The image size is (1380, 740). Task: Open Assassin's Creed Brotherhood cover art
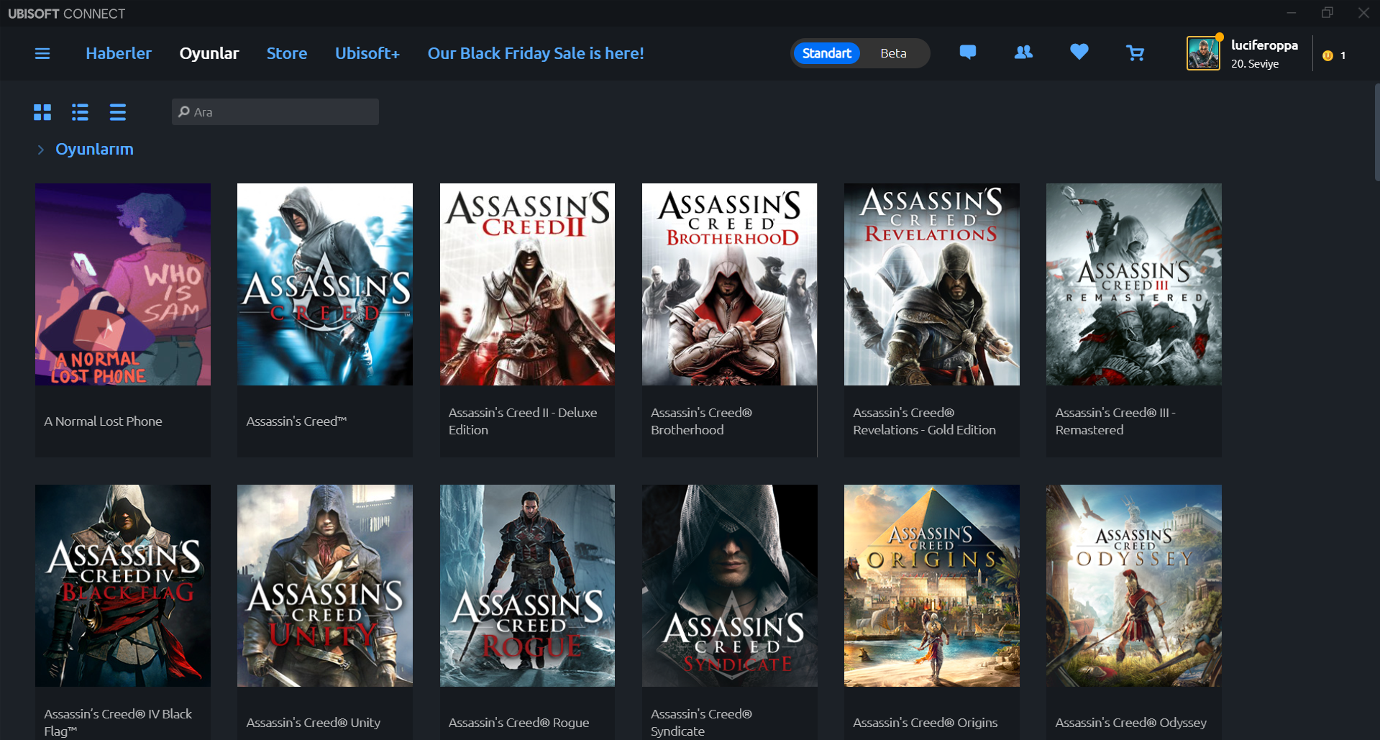[729, 284]
